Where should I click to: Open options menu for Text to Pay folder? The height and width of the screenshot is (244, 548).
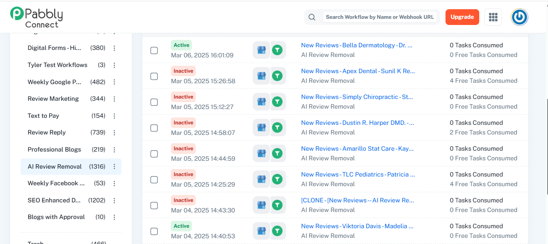click(x=114, y=116)
